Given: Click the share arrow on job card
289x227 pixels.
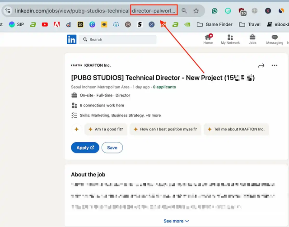Looking at the screenshot, I should click(x=261, y=65).
